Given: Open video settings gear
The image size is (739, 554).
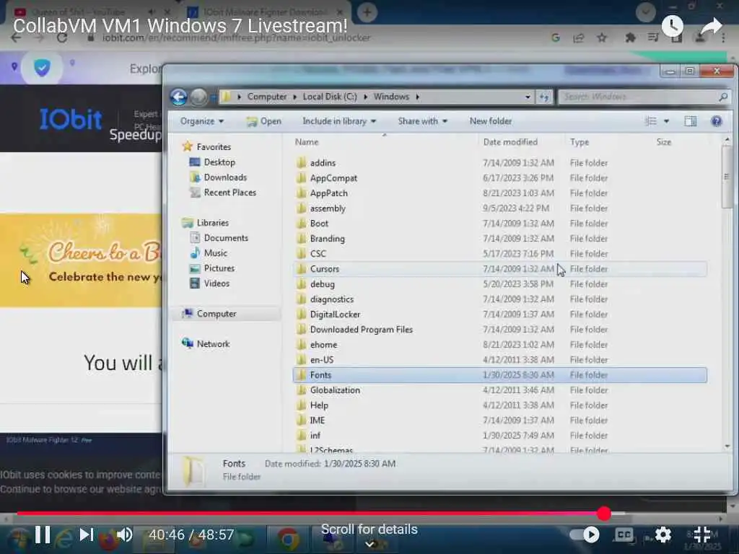Looking at the screenshot, I should click(663, 535).
